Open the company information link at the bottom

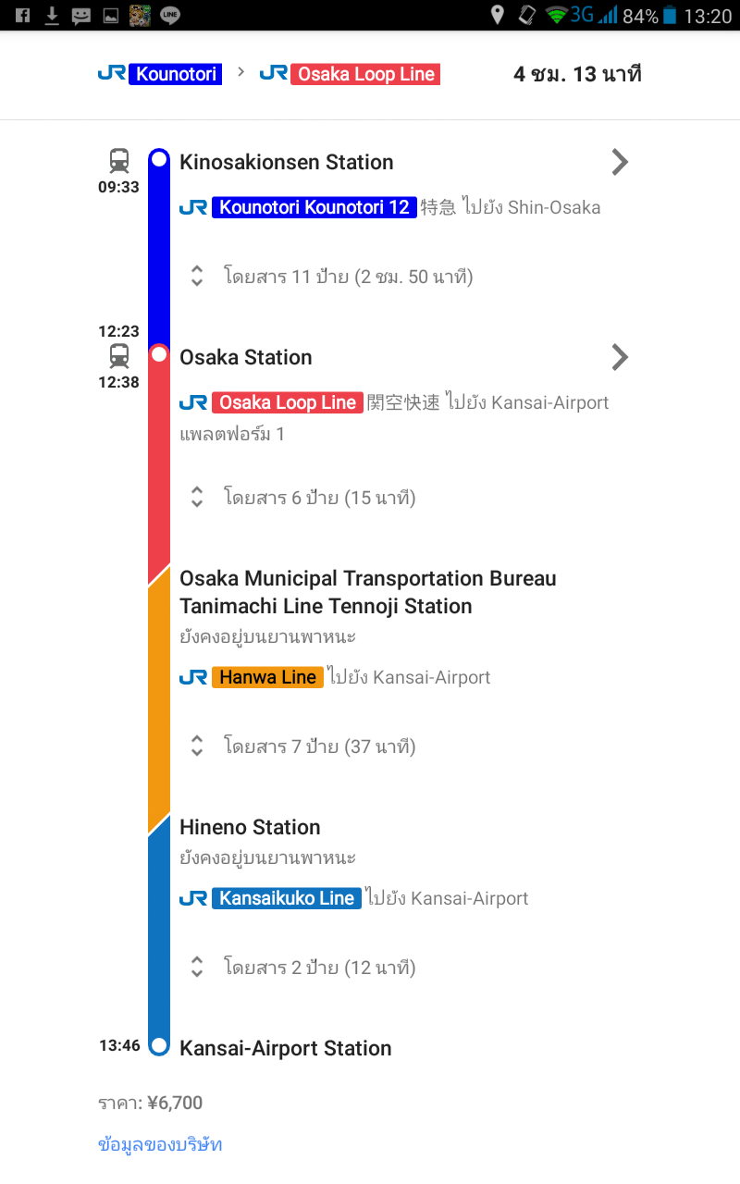(161, 1144)
